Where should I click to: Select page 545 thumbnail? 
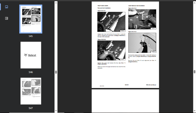point(31,19)
